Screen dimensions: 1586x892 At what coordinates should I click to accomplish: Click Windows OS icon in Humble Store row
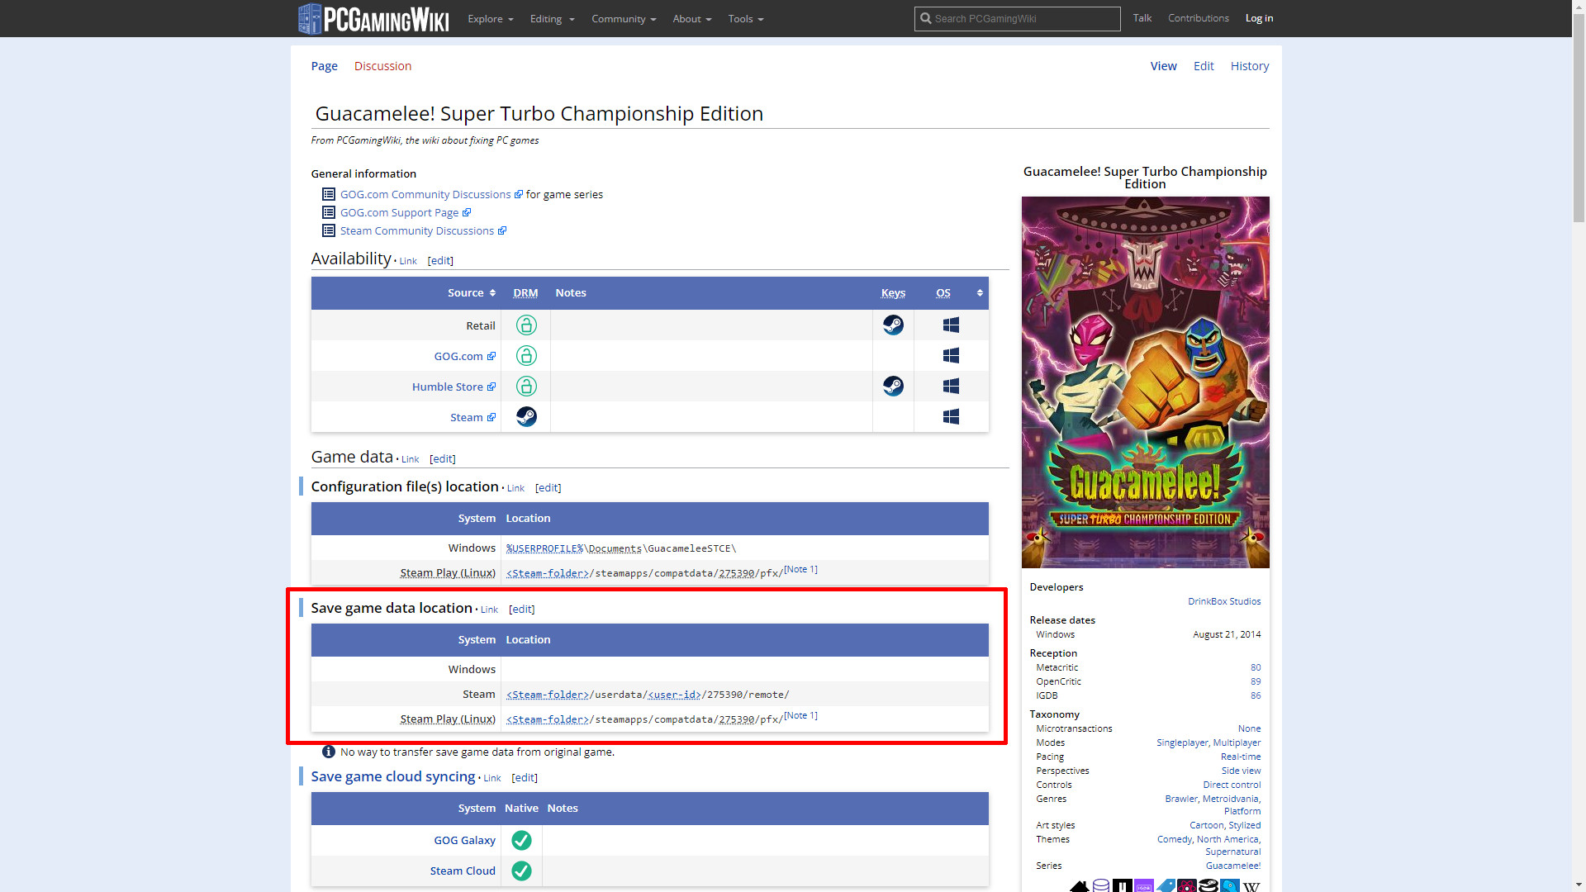click(951, 387)
